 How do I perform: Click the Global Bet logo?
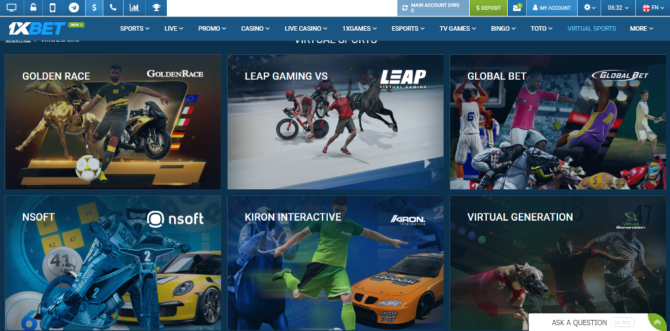coord(620,76)
